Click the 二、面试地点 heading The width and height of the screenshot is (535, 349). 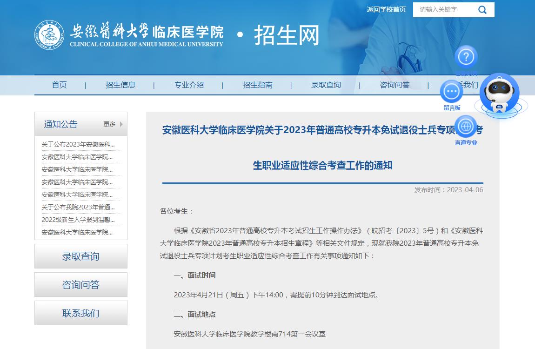coord(194,315)
